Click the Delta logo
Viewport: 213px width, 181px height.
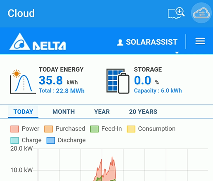coord(38,42)
